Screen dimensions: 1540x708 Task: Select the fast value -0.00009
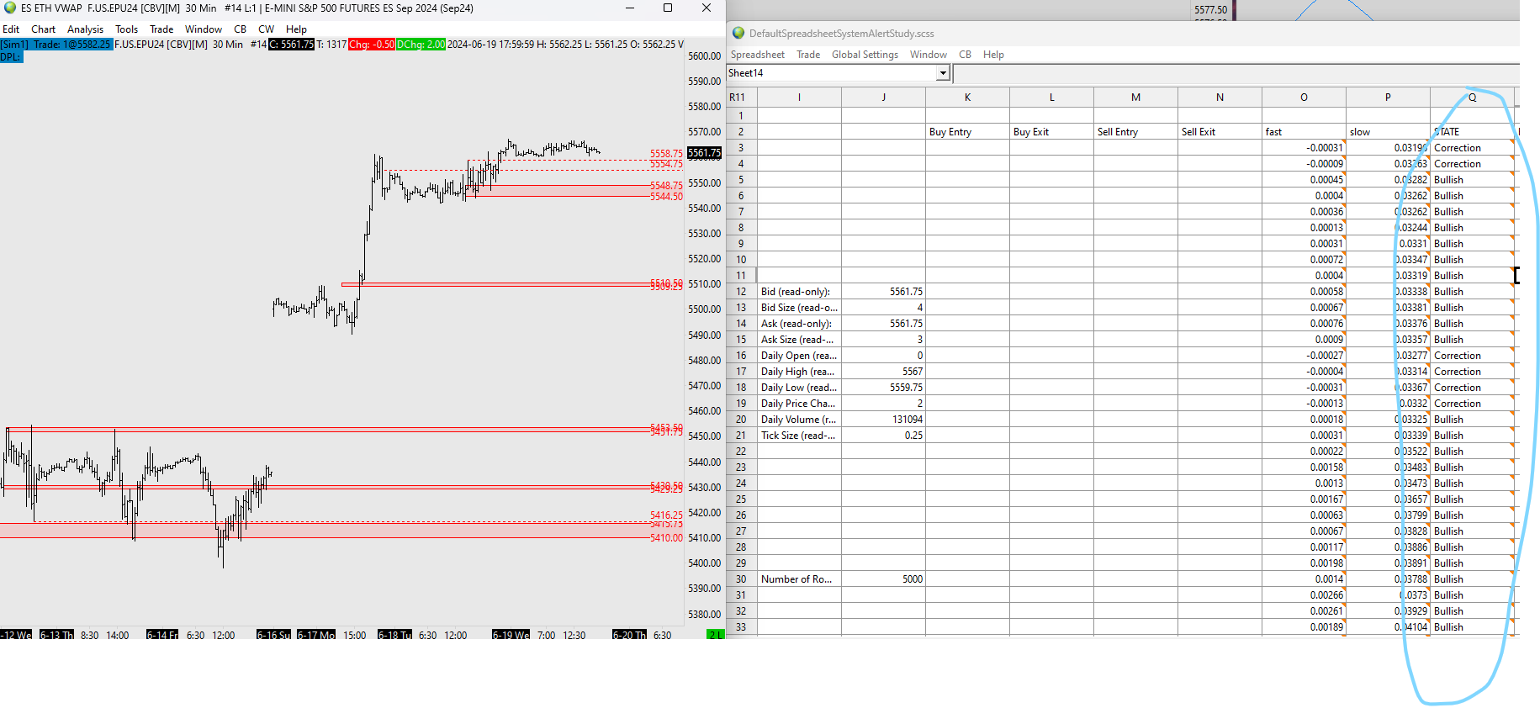tap(1304, 164)
